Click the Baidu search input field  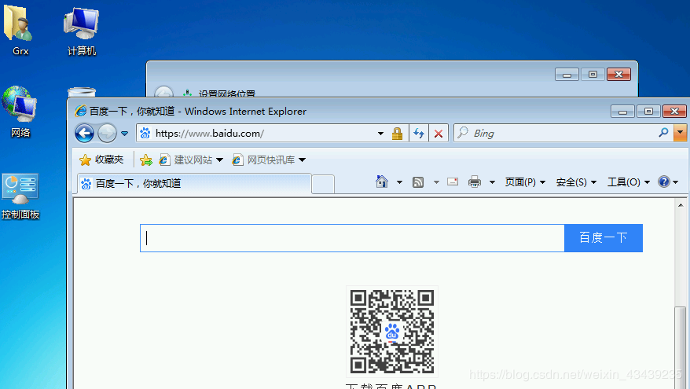[x=352, y=238]
